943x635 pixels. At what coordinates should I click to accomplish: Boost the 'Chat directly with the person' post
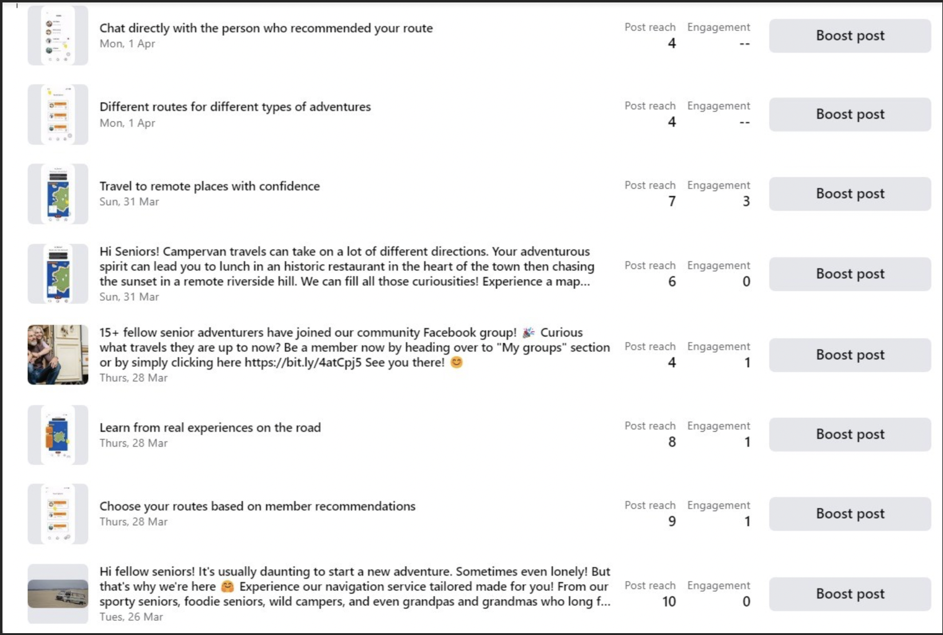pos(850,36)
